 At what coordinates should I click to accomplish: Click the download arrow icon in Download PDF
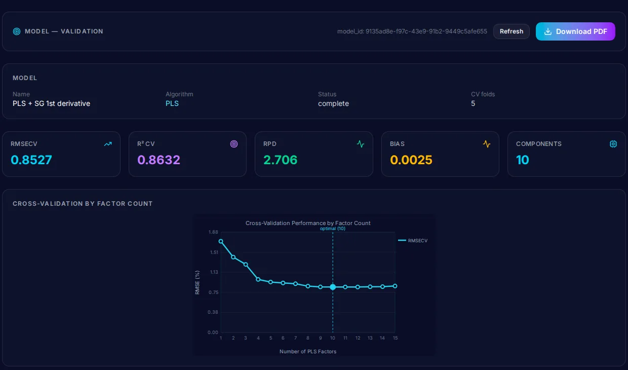tap(547, 31)
